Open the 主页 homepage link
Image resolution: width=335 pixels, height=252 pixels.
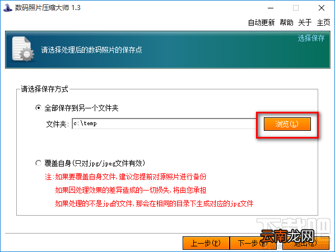(323, 22)
